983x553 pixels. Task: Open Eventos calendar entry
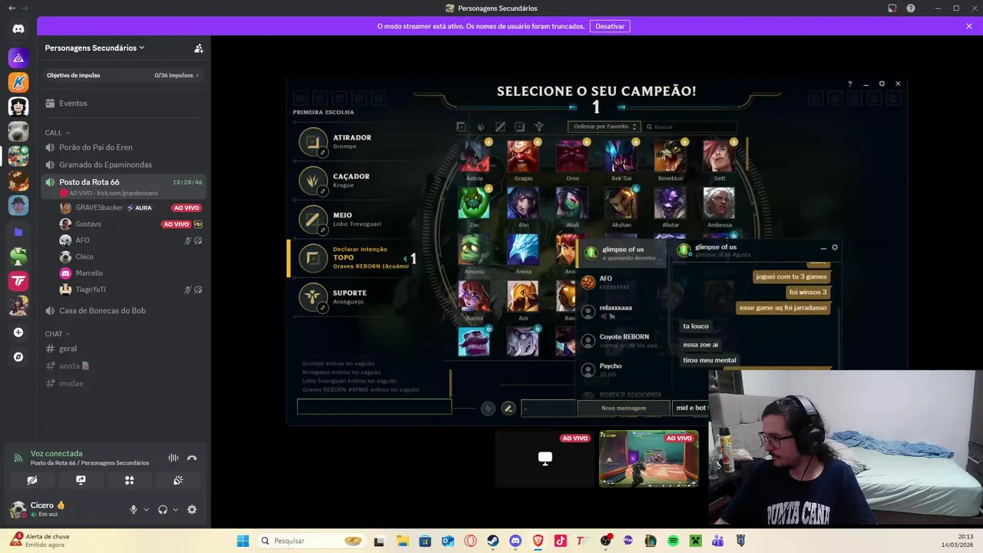124,103
